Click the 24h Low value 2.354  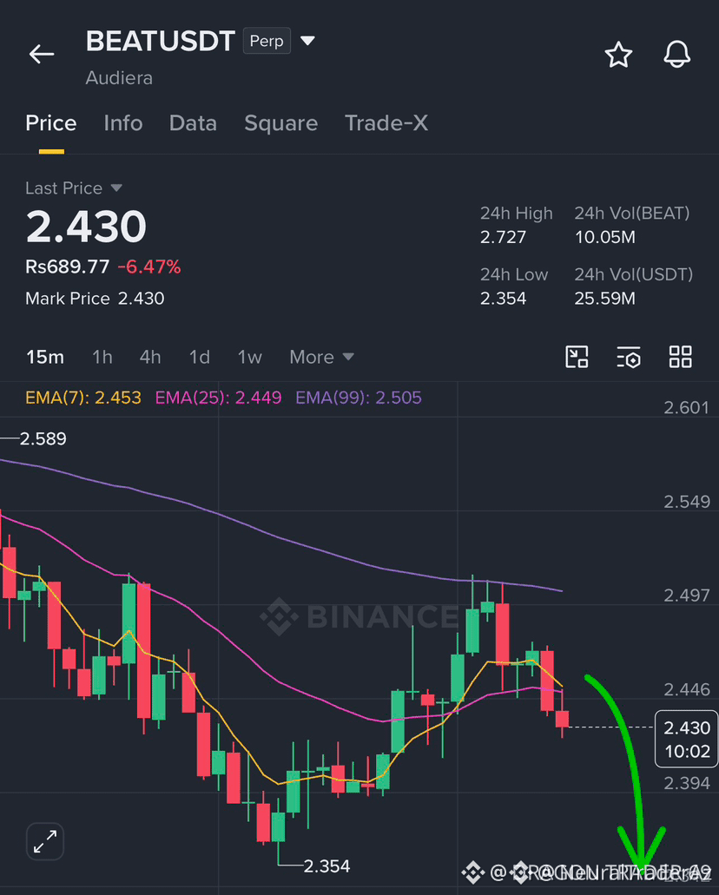(x=503, y=299)
